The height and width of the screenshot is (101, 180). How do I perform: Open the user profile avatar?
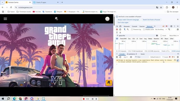click(x=107, y=19)
